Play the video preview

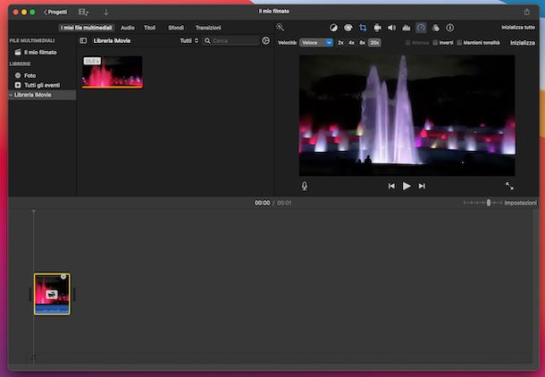[x=407, y=186]
